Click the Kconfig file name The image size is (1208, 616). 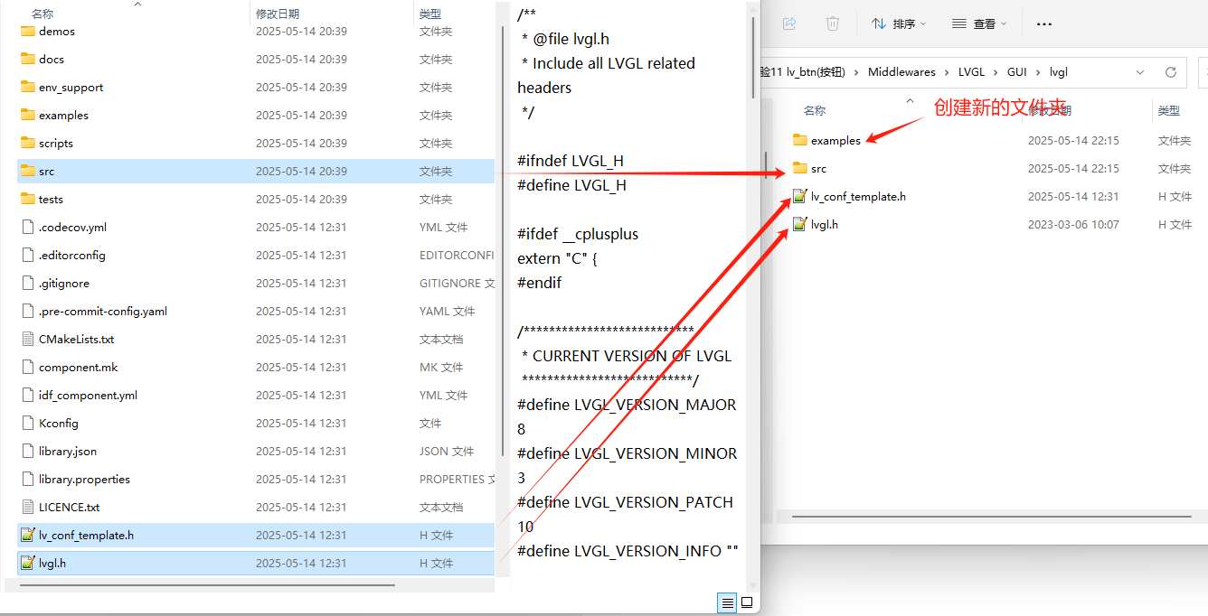[x=59, y=424]
